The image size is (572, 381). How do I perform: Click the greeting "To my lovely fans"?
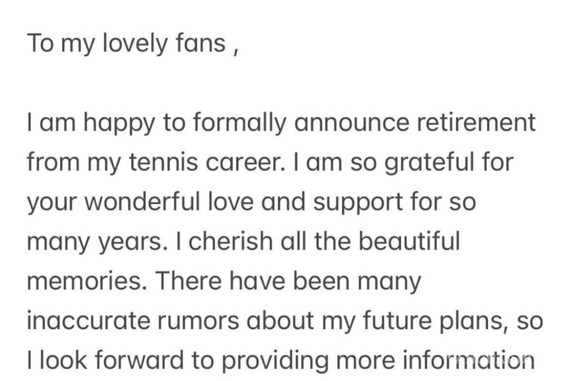[126, 44]
